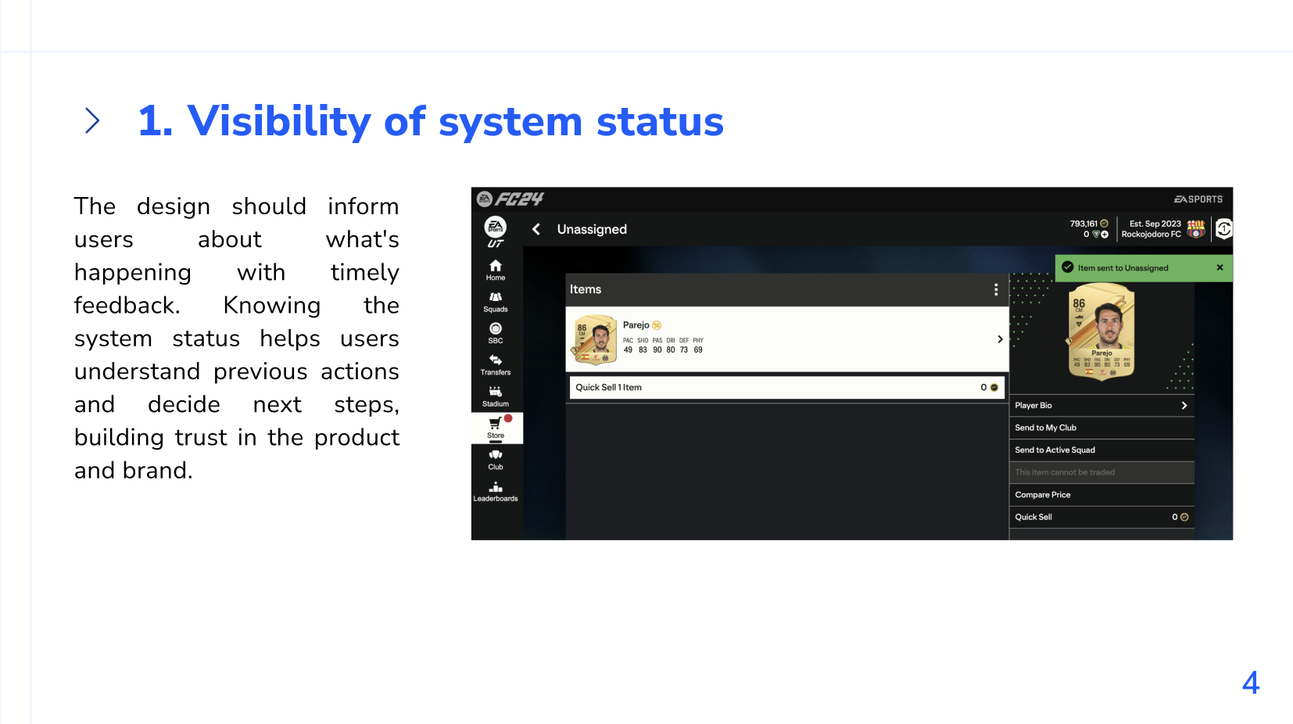View the Leaderboards section
This screenshot has height=724, width=1293.
[496, 491]
